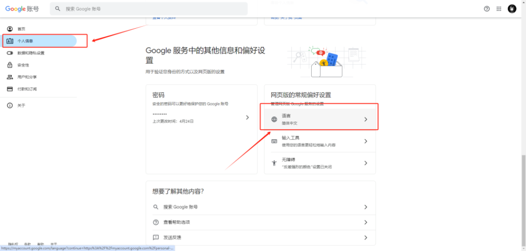This screenshot has height=251, width=526.
Task: Click the keyboard icon beside 输入工具
Action: (274, 141)
